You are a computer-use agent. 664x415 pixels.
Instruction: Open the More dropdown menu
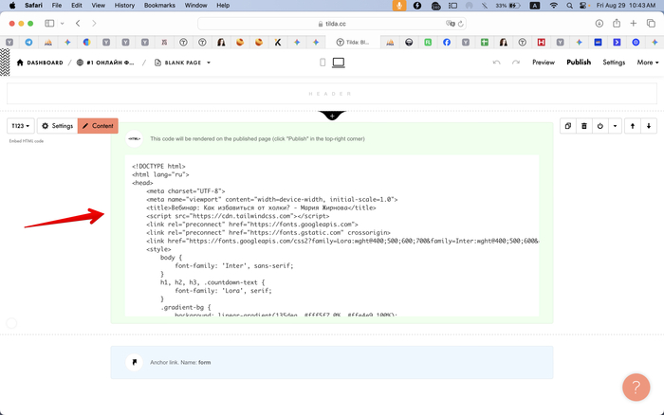647,63
